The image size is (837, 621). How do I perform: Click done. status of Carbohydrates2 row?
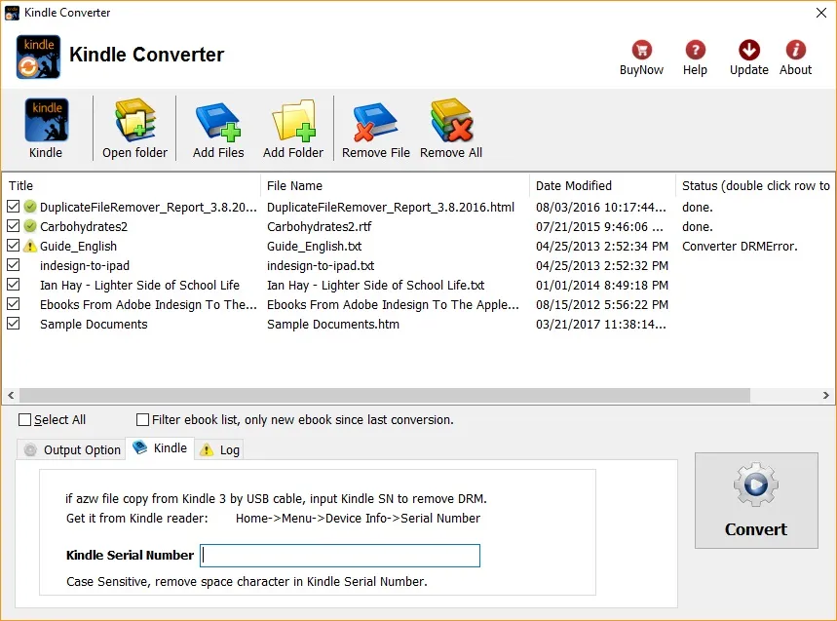(x=698, y=226)
